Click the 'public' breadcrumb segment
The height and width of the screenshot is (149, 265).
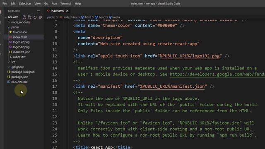51,17
